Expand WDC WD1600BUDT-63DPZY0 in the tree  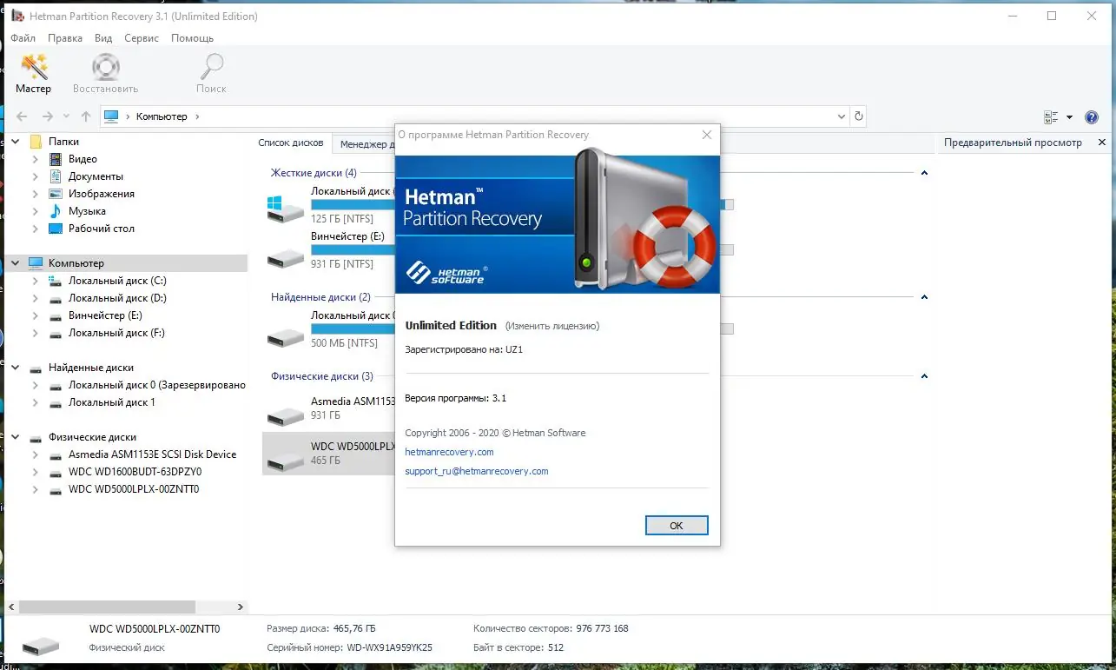point(35,471)
